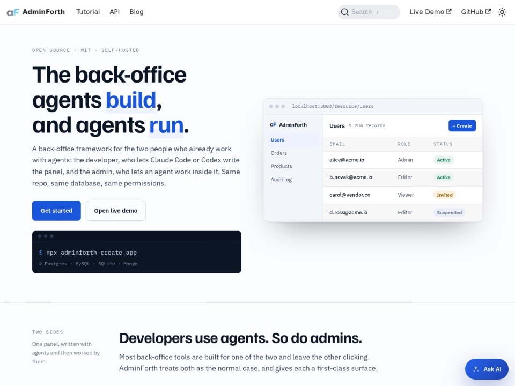Click the search magnifier icon

pyautogui.click(x=344, y=12)
